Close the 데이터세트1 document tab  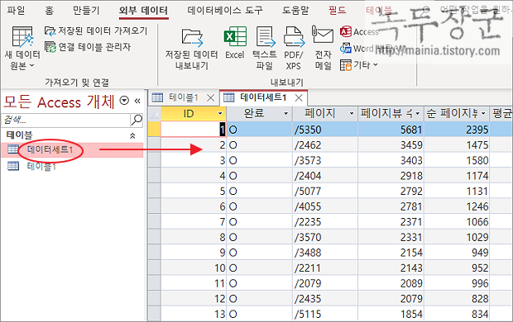click(299, 97)
